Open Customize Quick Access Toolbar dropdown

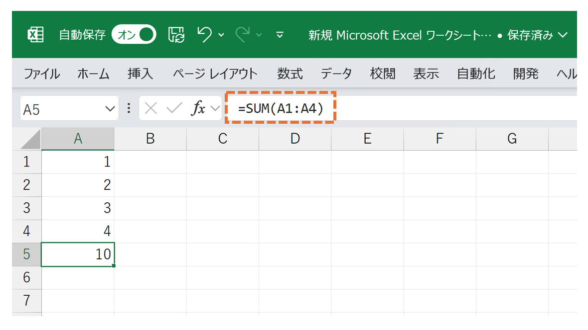pos(280,35)
